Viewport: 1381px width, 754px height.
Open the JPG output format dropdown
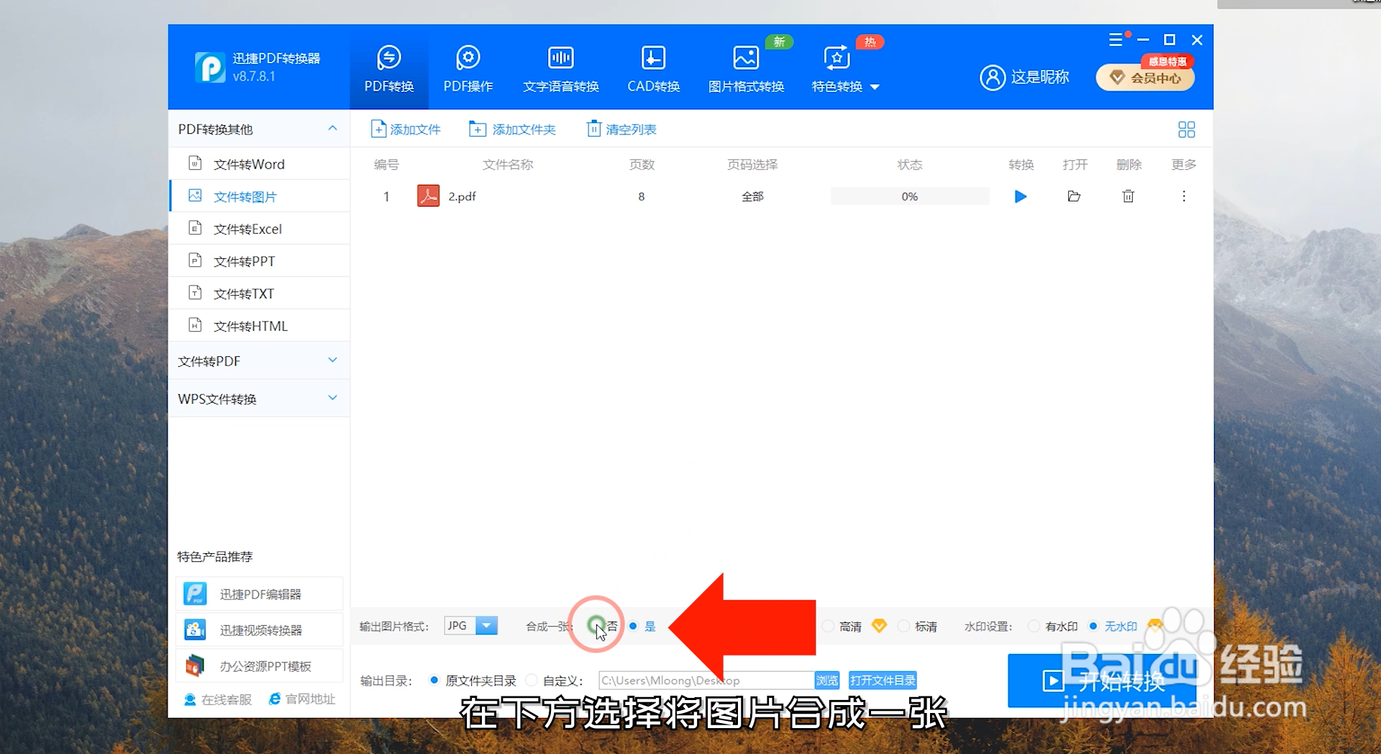pyautogui.click(x=488, y=625)
